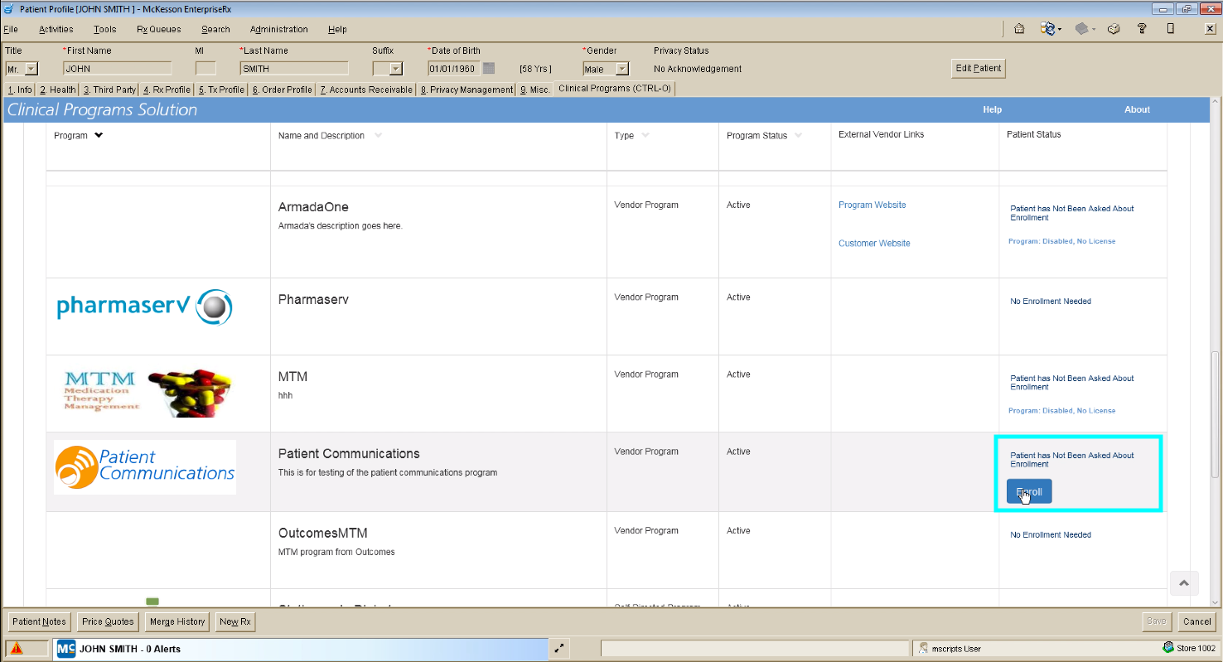The height and width of the screenshot is (662, 1223).
Task: Click the Date of Birth field
Action: (x=454, y=69)
